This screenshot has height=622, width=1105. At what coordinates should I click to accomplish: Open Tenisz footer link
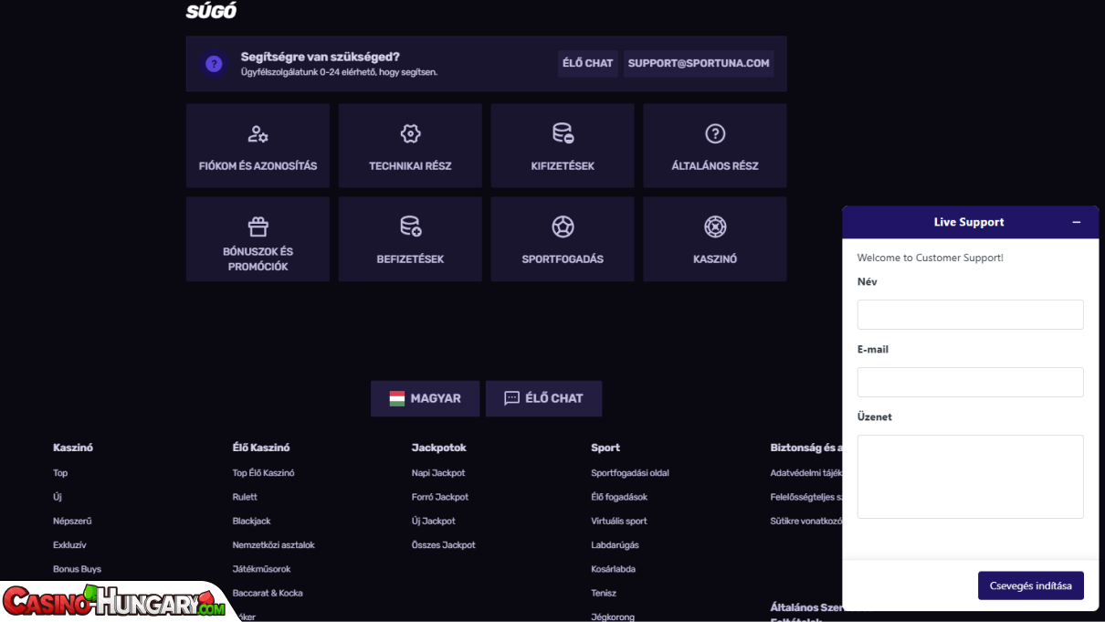pyautogui.click(x=604, y=593)
